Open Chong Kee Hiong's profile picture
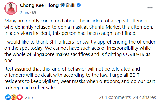Screen dimensions: 160x103 (x=10, y=8)
